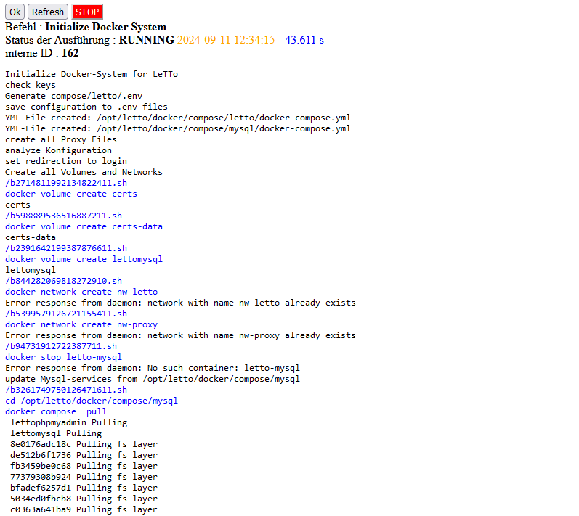
Task: Click the Ok button
Action: (x=15, y=12)
